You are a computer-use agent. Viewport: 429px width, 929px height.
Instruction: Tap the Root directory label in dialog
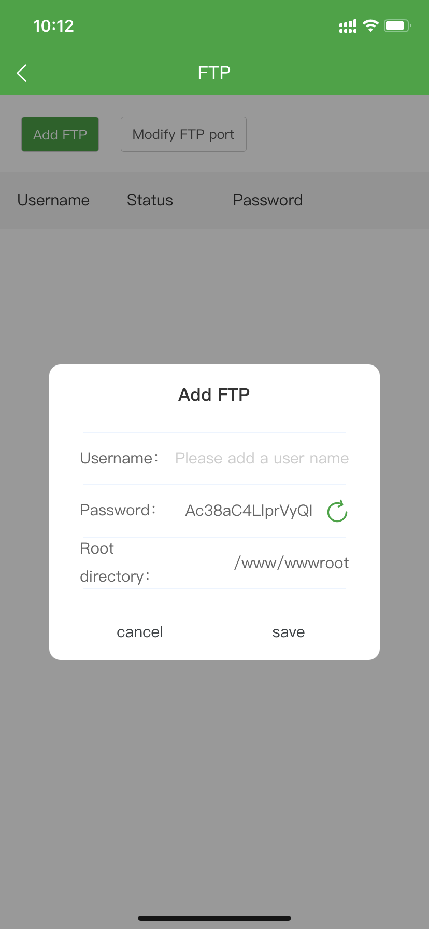tap(115, 562)
